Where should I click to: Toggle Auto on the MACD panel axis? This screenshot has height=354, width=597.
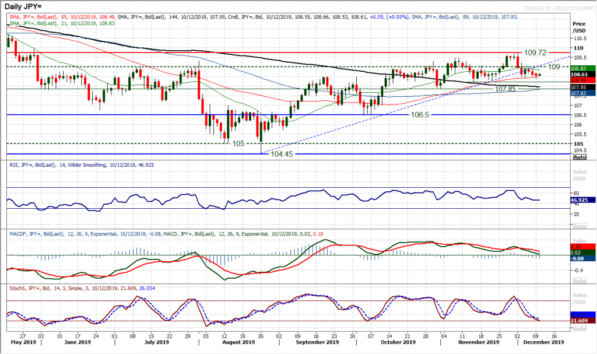point(578,280)
